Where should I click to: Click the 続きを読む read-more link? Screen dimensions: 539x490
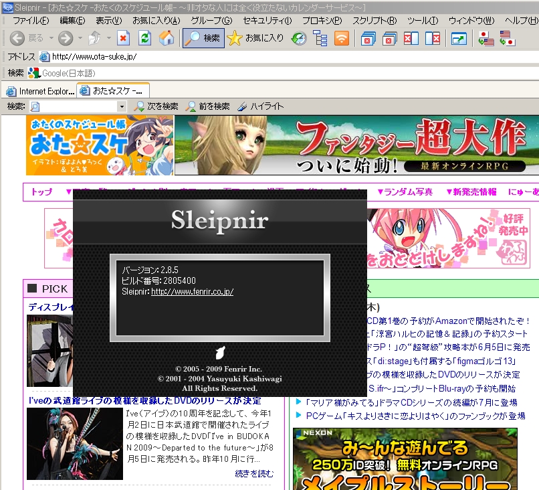pos(254,473)
